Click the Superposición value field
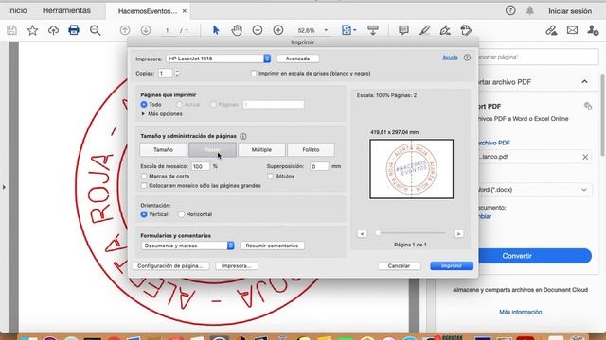 320,166
